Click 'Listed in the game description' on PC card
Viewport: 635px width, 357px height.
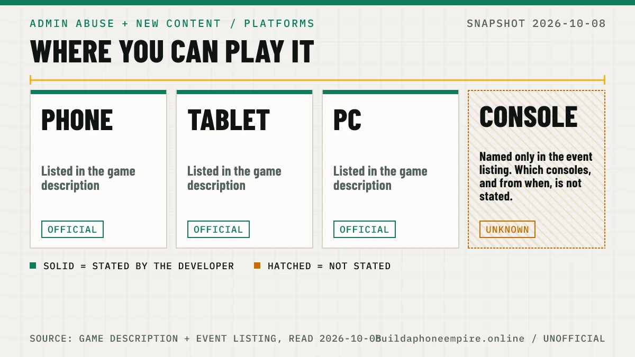380,178
